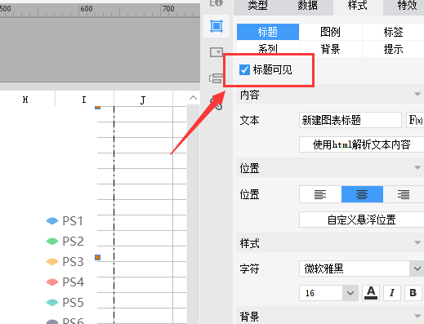Collapse the 背景 section at bottom

417,316
